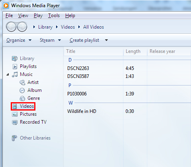Click the Recorded TV icon
Screen dimensions: 191x167
click(15, 122)
